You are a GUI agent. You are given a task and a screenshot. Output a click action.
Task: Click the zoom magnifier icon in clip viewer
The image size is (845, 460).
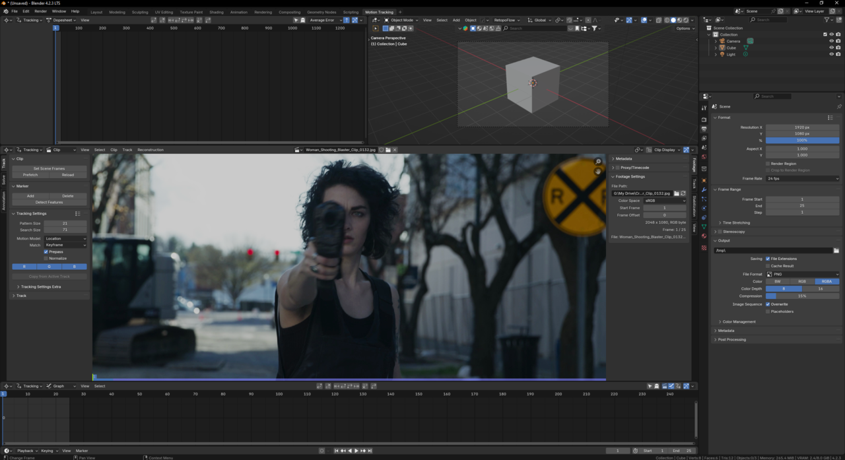(598, 162)
